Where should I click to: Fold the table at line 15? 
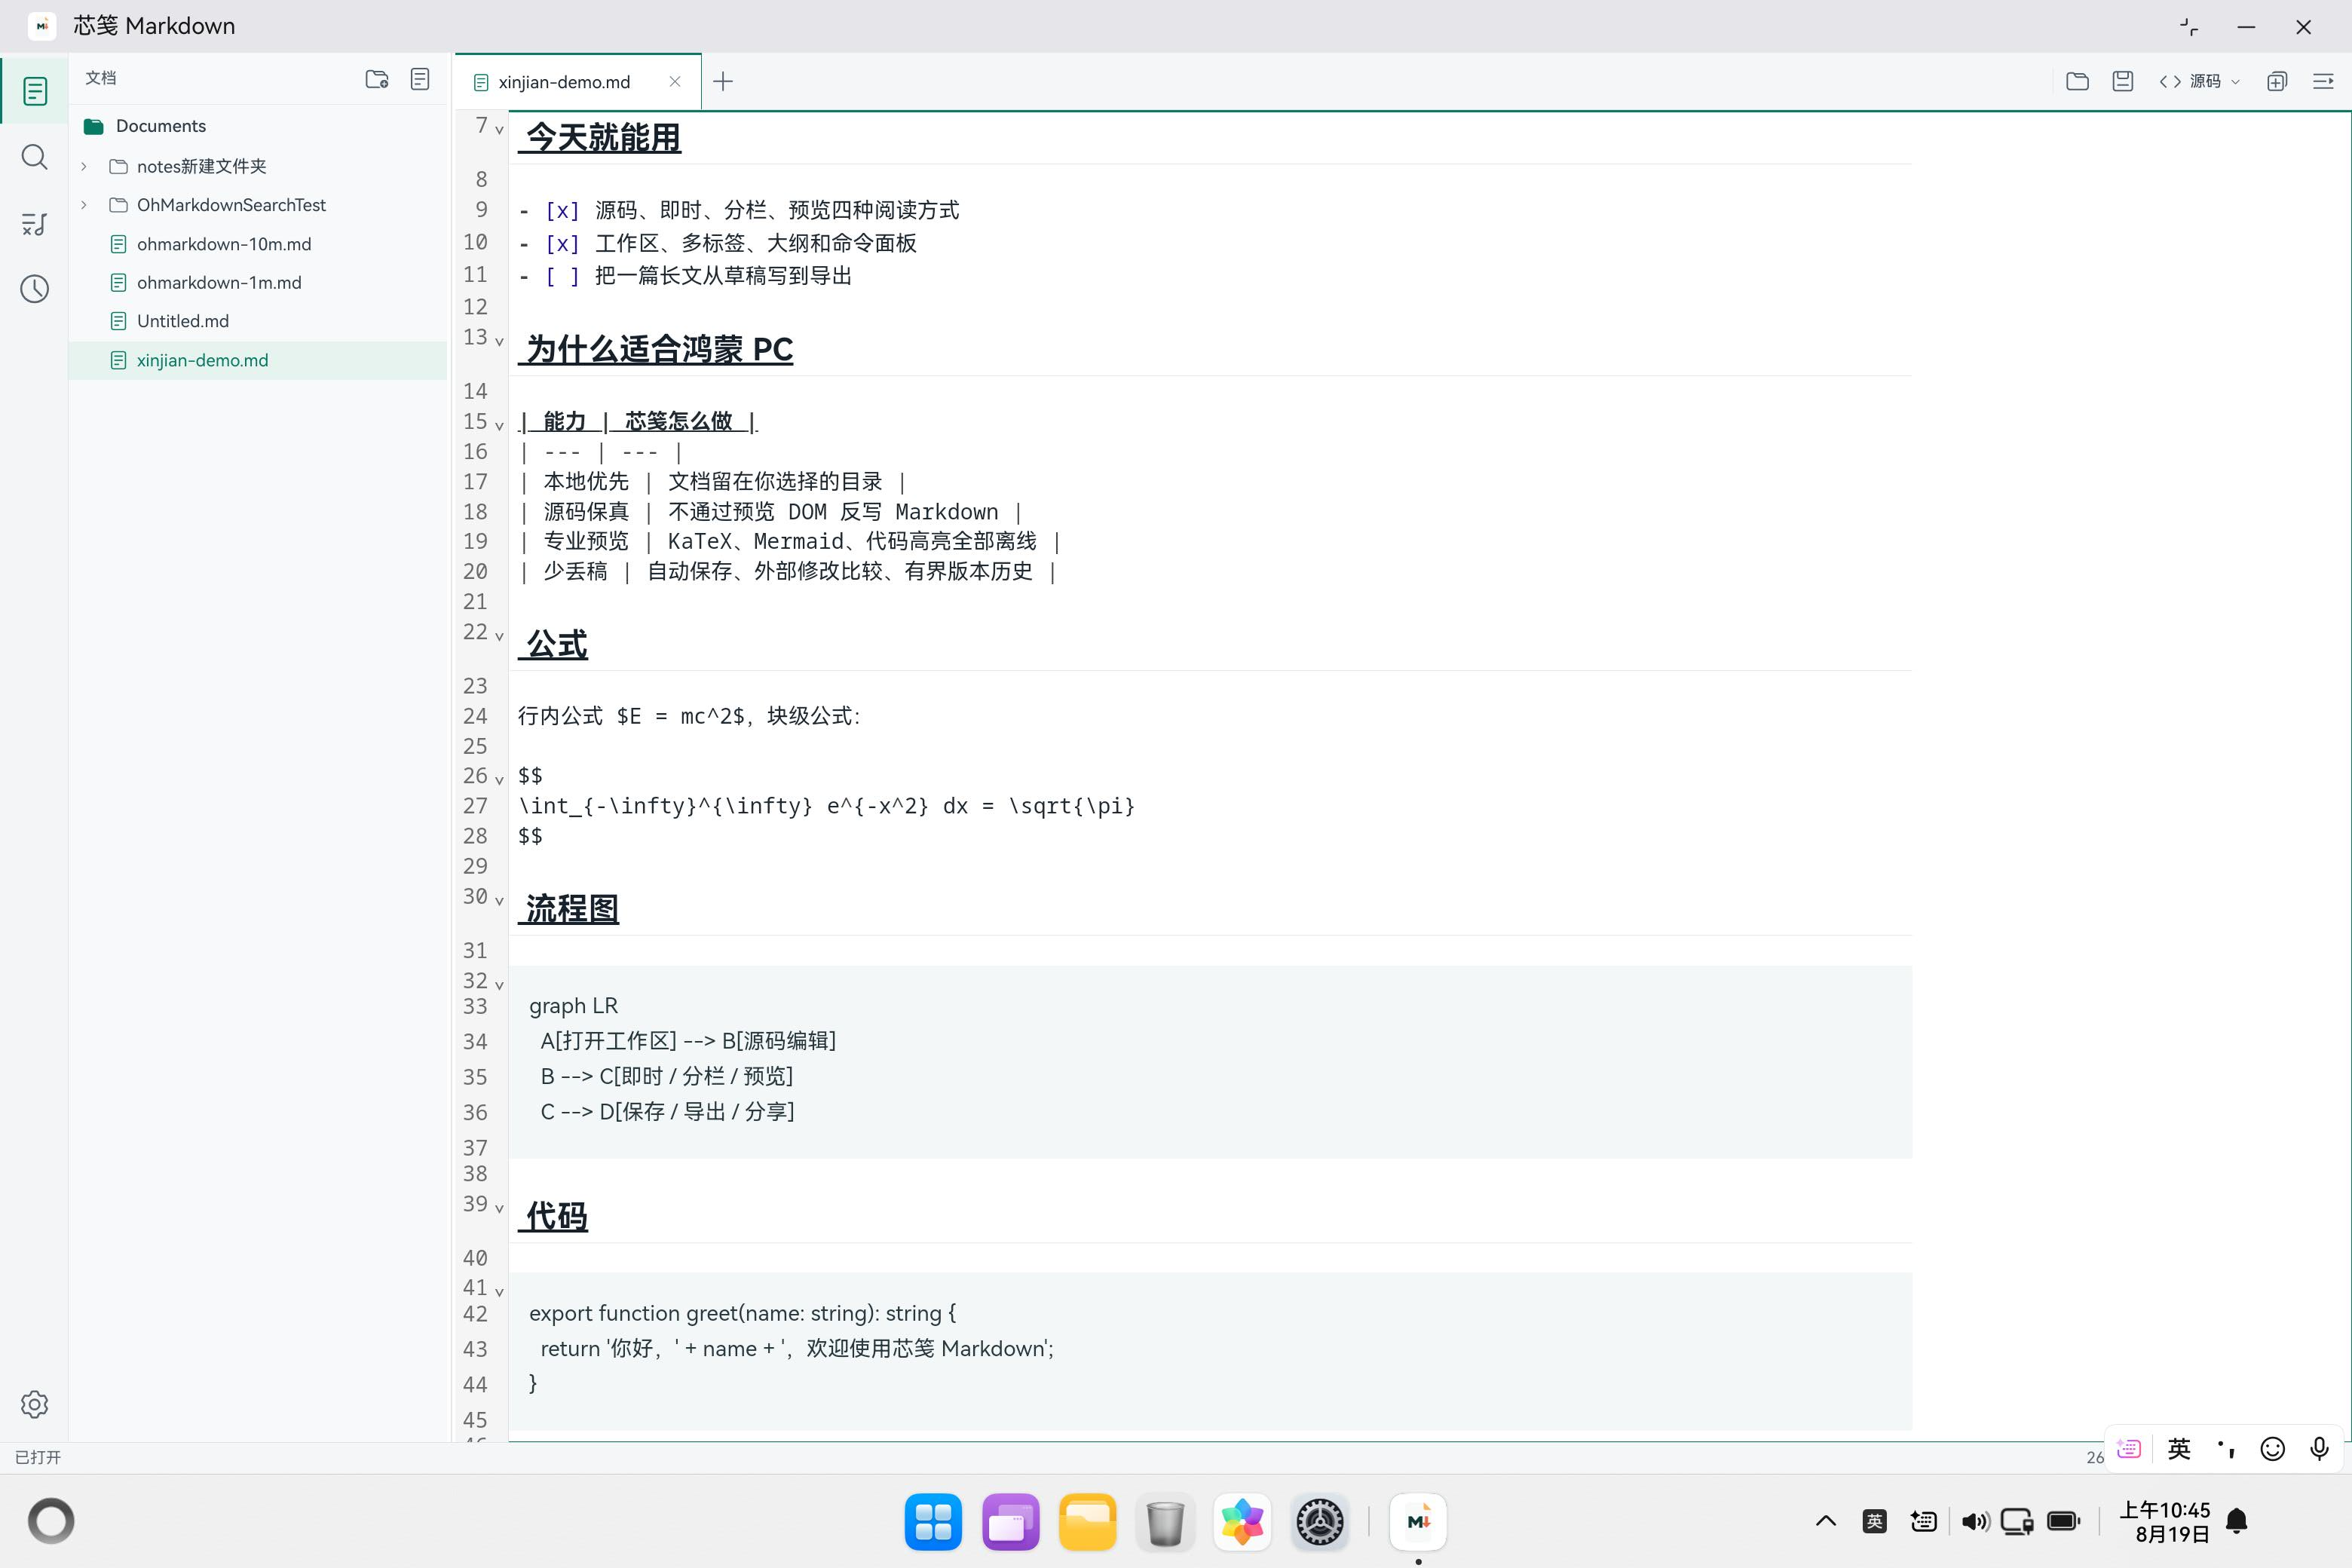point(499,426)
